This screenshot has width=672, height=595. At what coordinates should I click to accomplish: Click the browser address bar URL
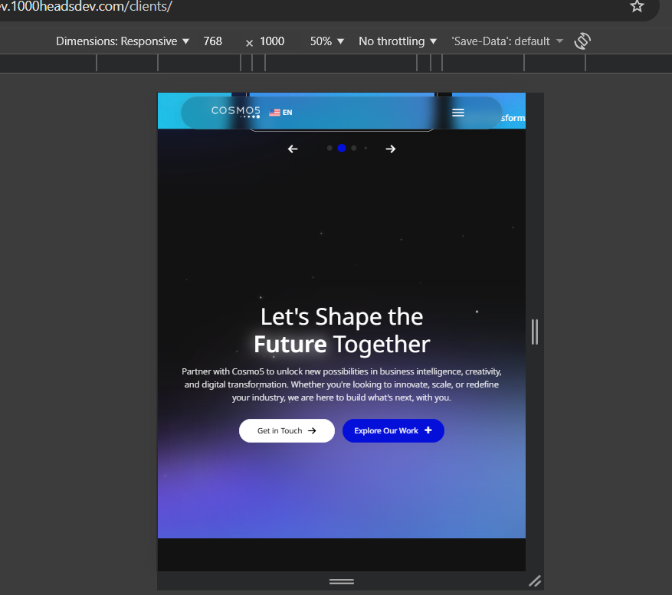86,6
